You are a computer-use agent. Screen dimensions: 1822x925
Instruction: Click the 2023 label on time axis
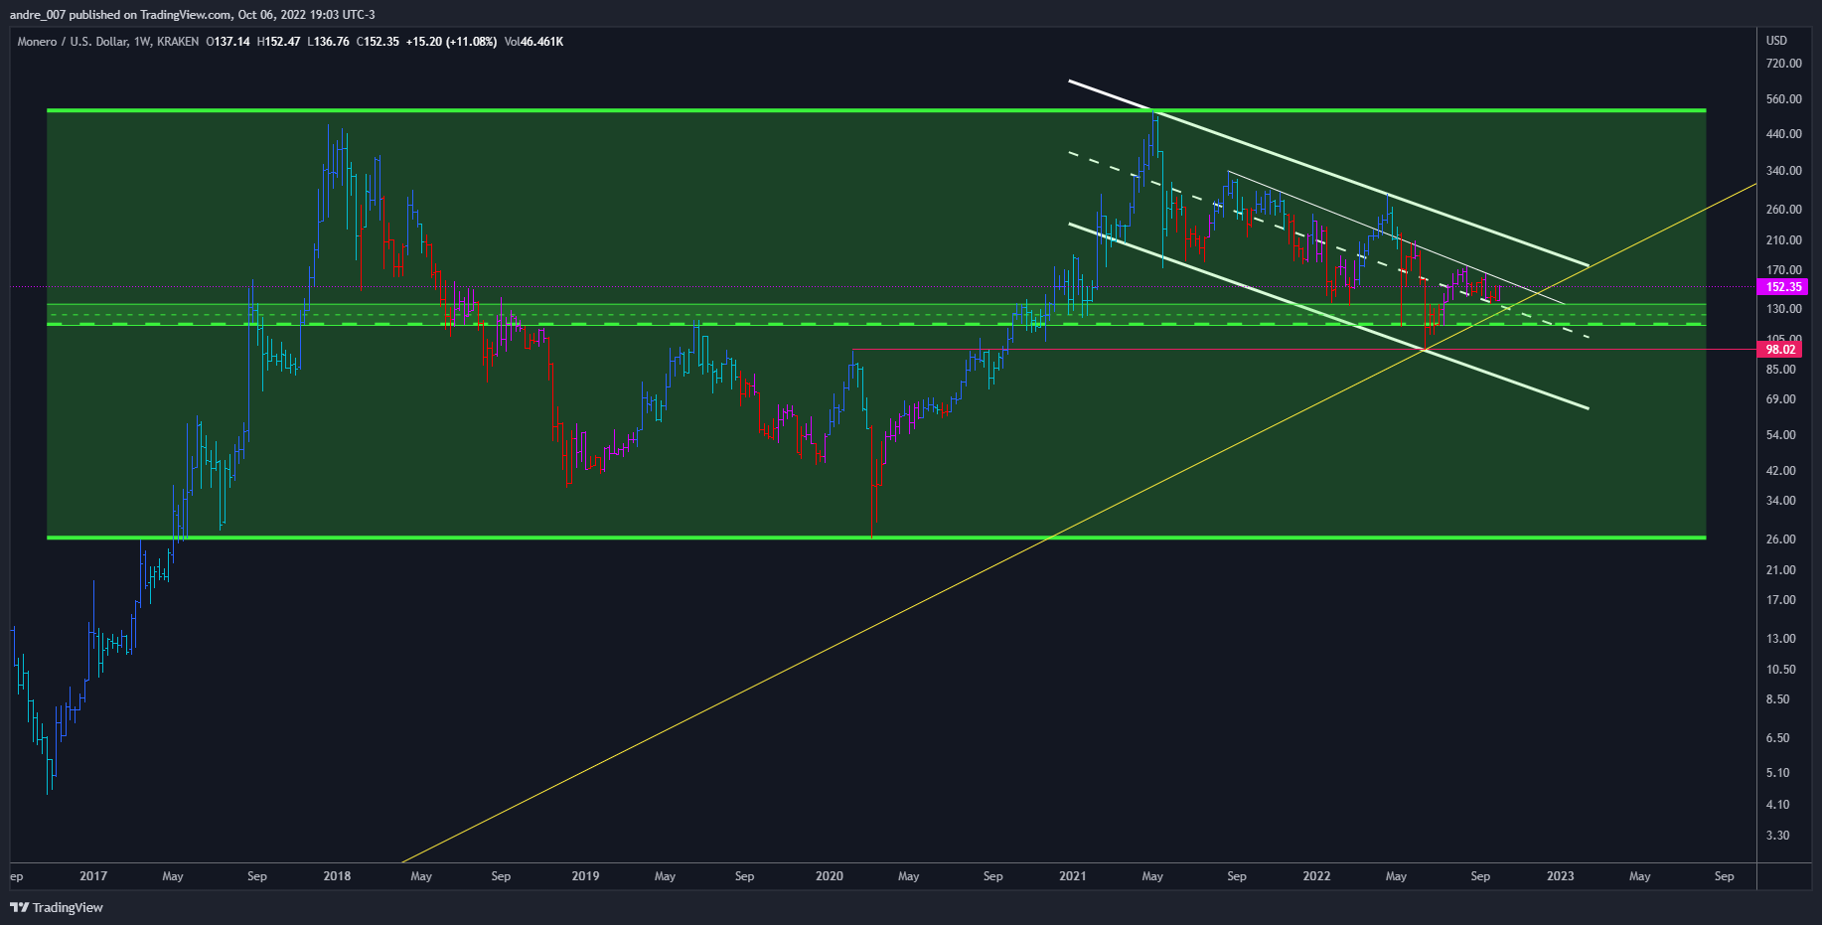click(x=1560, y=876)
